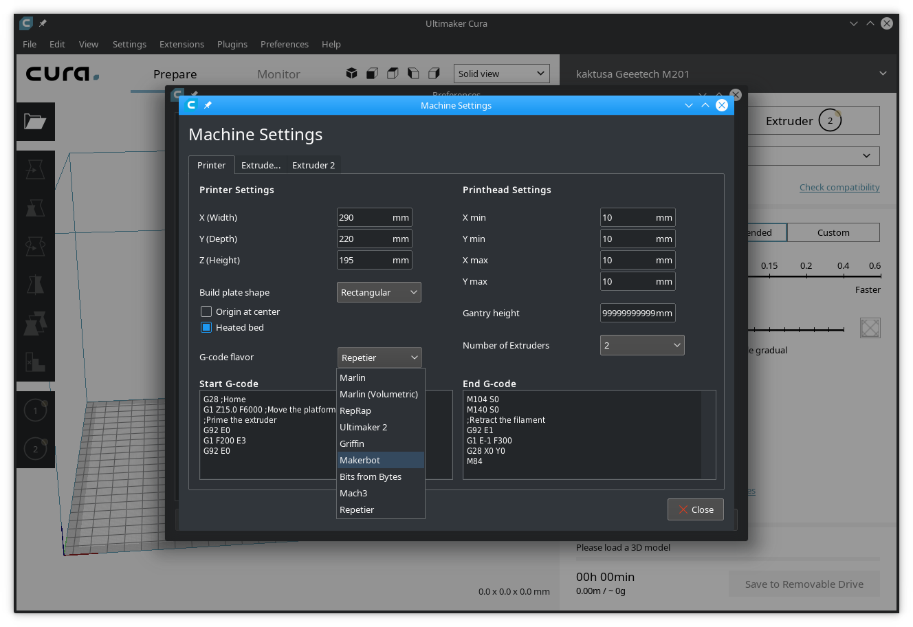This screenshot has width=913, height=627.
Task: Click the Gantry height input field
Action: [x=638, y=313]
